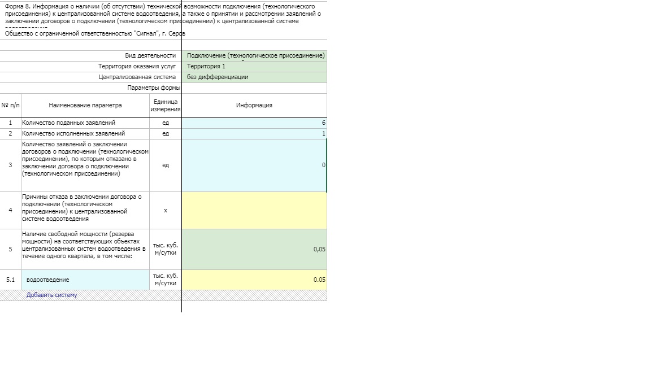This screenshot has width=651, height=366.
Task: Select the 'Наименование параметра' column header
Action: click(x=85, y=106)
